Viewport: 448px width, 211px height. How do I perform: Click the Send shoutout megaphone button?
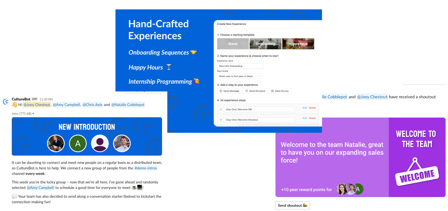[x=293, y=205]
